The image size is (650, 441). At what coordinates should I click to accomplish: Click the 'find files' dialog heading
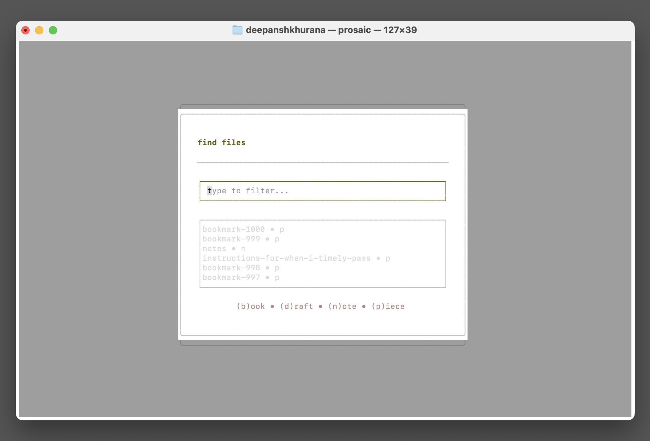click(222, 142)
